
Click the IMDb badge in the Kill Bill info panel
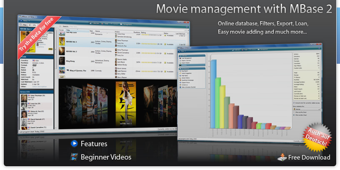click(50, 49)
